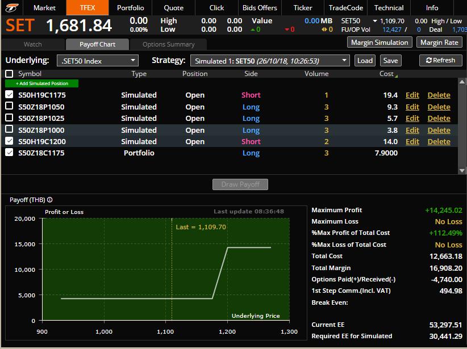Viewport: 467px width, 349px height.
Task: Check the S50Z18P1025 position checkbox
Action: pyautogui.click(x=9, y=117)
